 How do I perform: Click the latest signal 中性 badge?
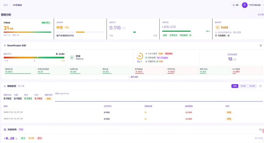tap(49, 99)
